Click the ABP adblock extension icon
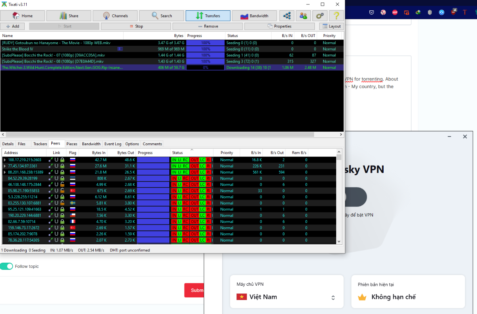Viewport: 477px width, 314px height. pos(395,12)
